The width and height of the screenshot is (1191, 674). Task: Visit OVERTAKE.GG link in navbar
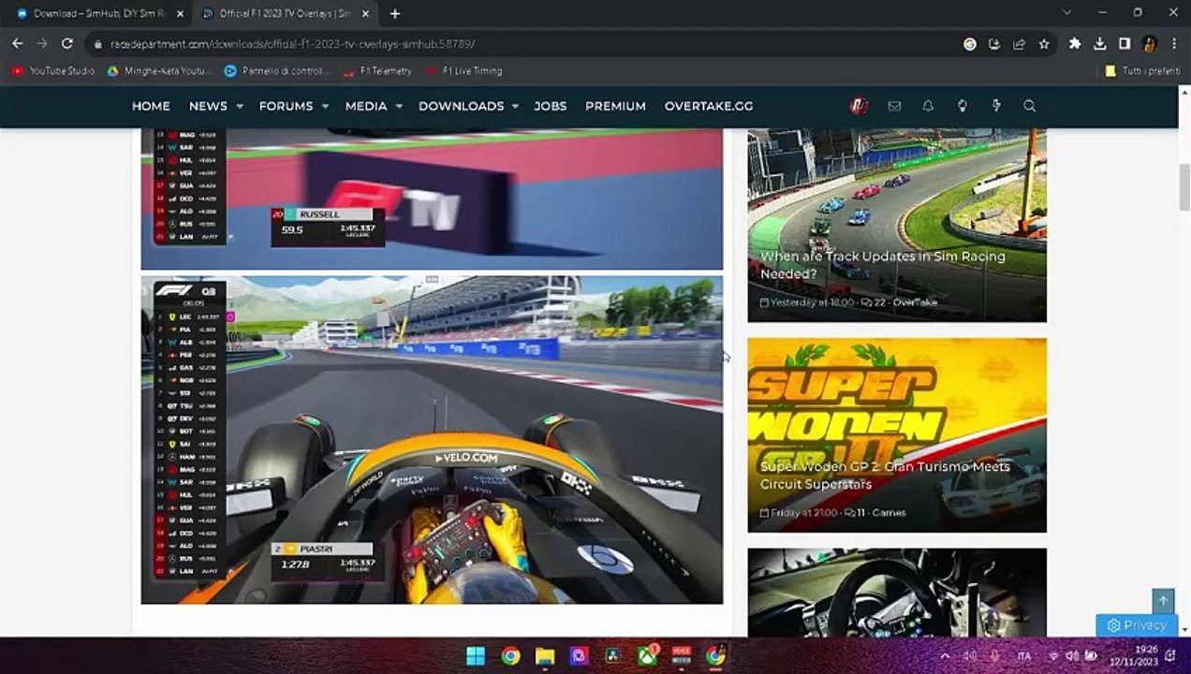(709, 107)
